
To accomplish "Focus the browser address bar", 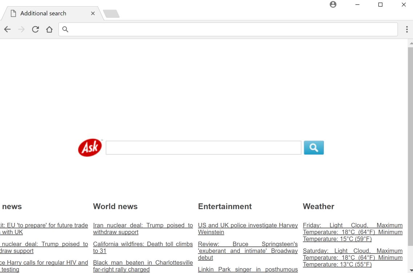I will pos(228,29).
